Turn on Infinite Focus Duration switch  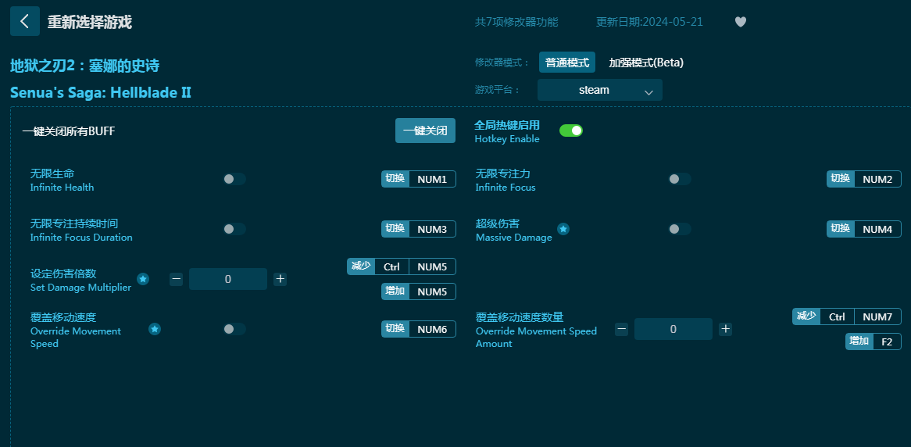pos(234,229)
